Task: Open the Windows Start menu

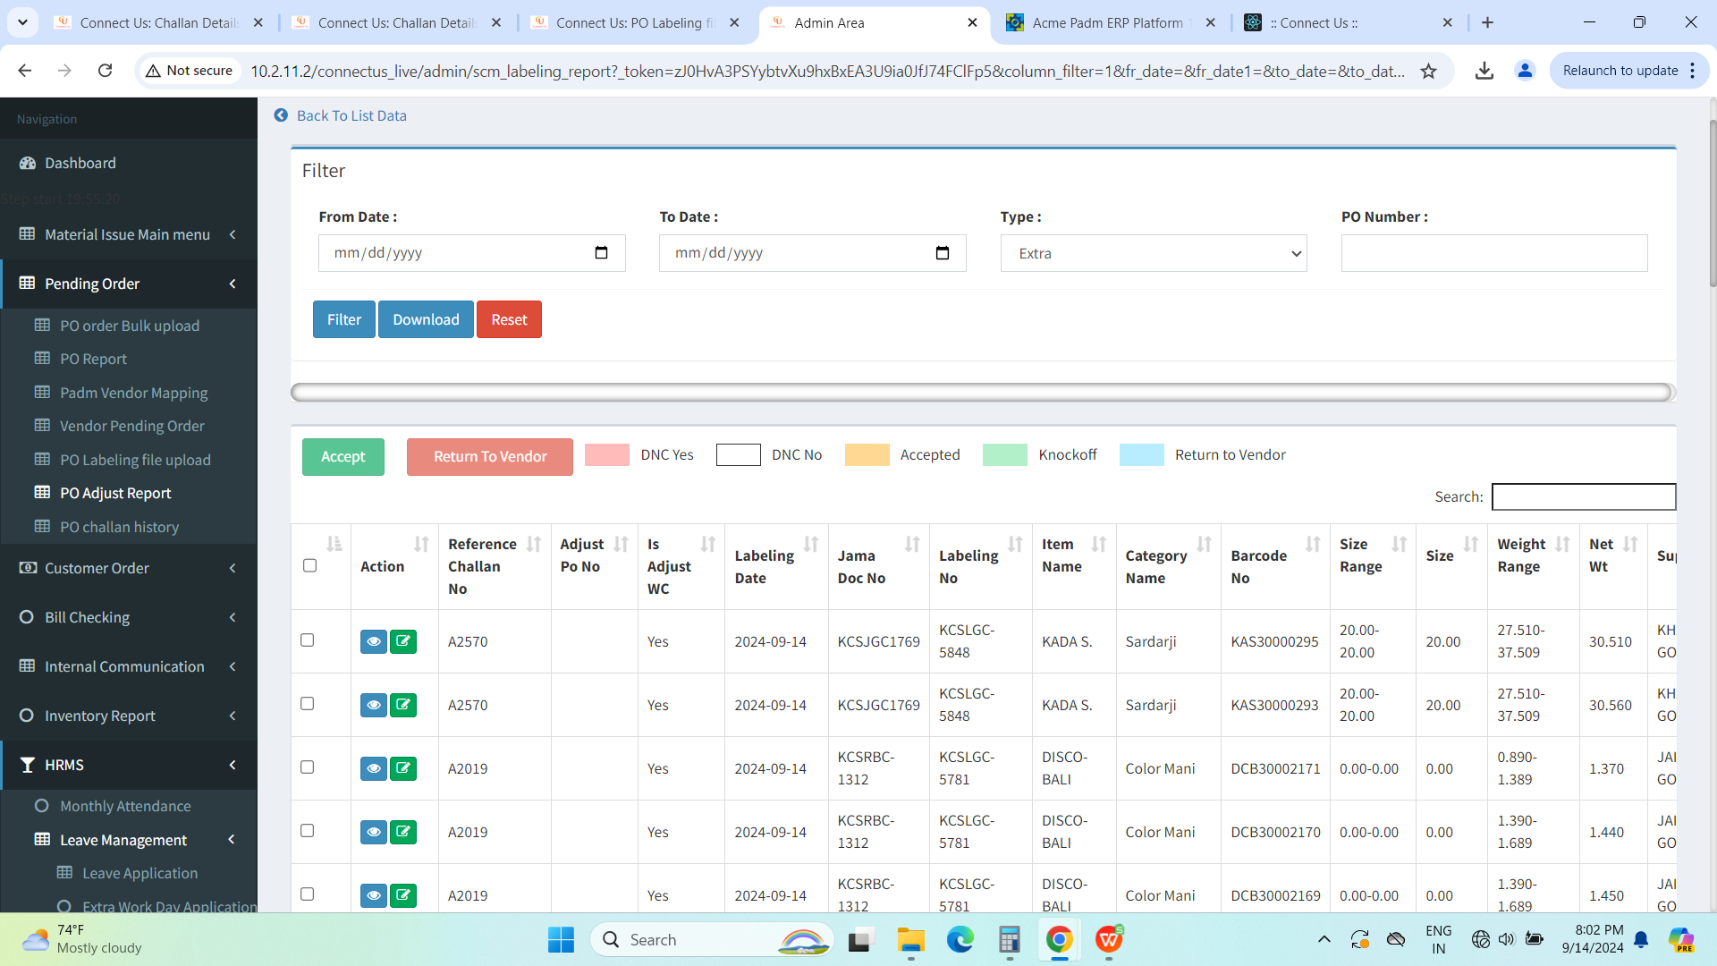Action: 561,939
